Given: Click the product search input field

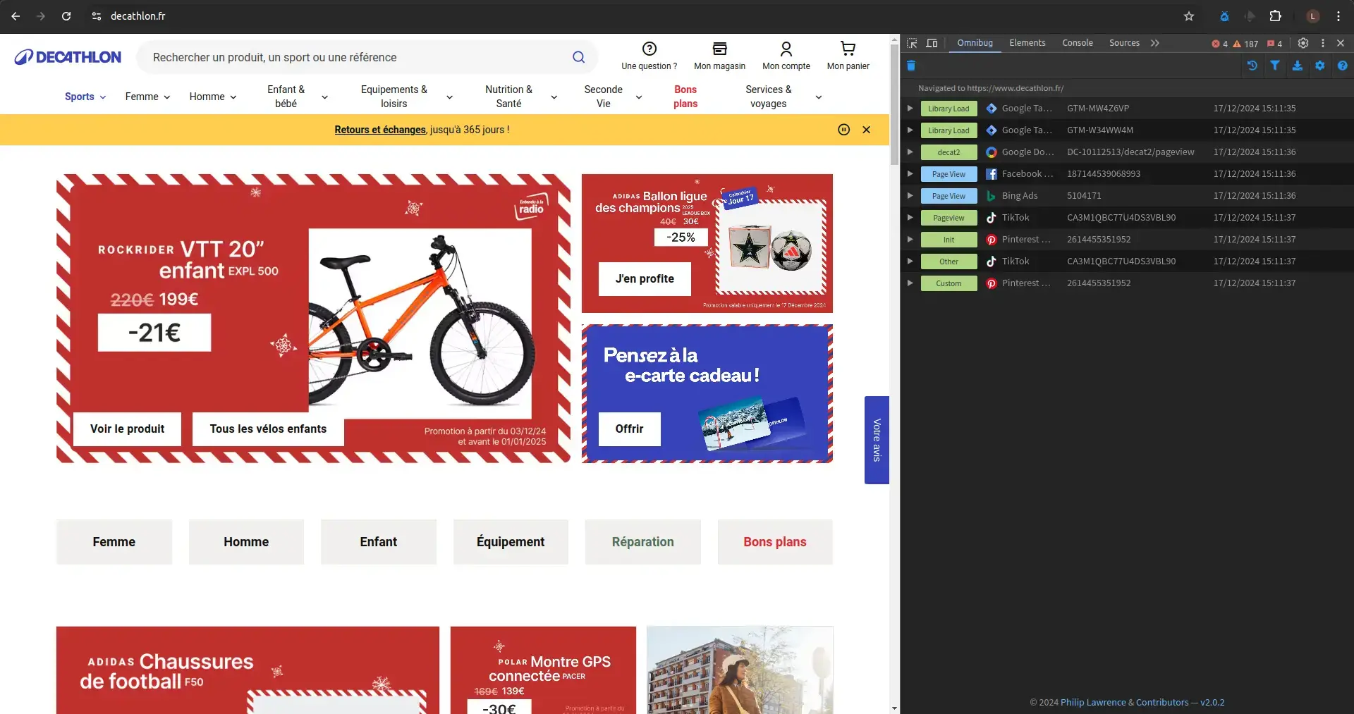Looking at the screenshot, I should (353, 57).
